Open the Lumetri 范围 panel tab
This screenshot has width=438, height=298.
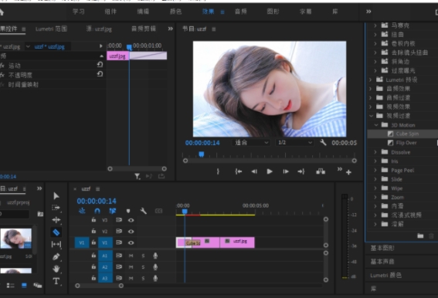[x=51, y=29]
